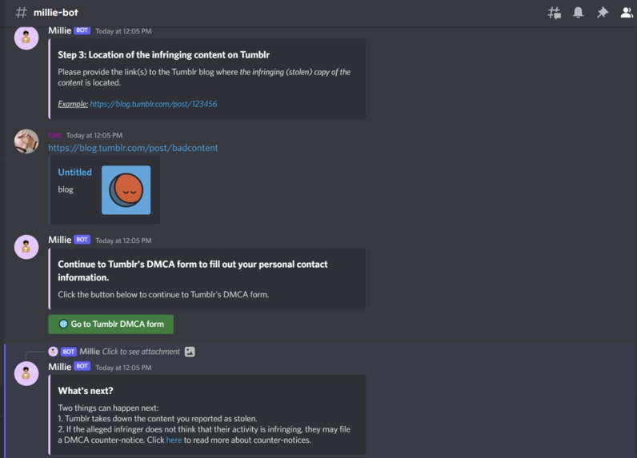Show pinned messages with pin icon
The height and width of the screenshot is (458, 637).
tap(603, 13)
